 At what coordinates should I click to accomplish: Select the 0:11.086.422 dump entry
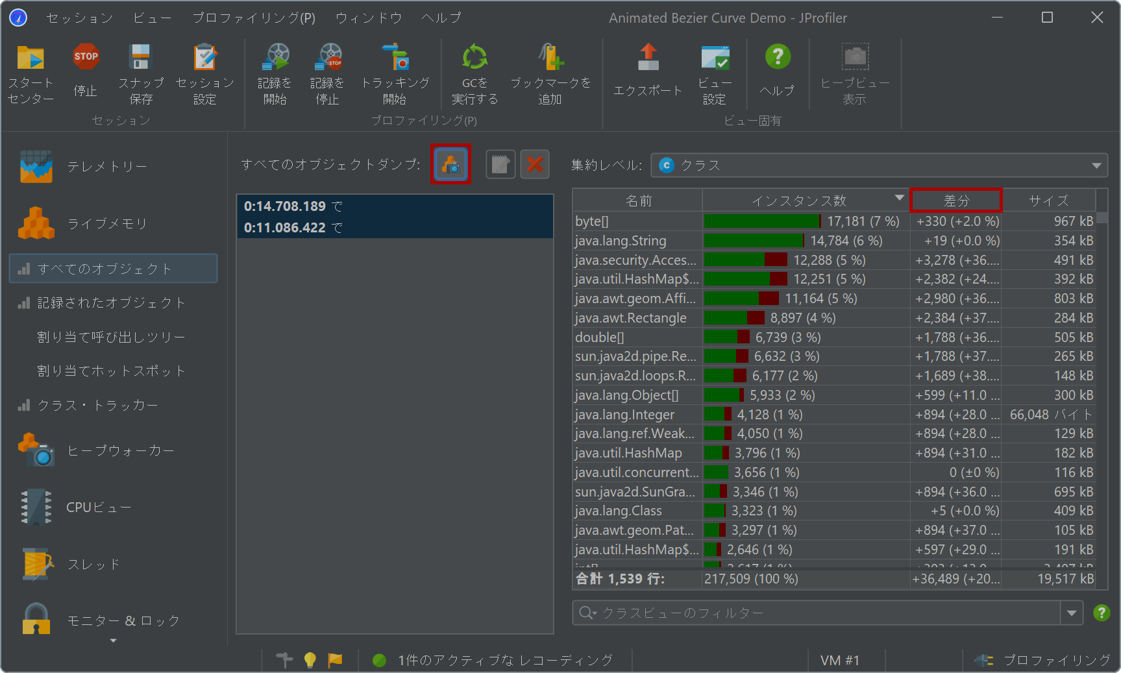pos(395,227)
